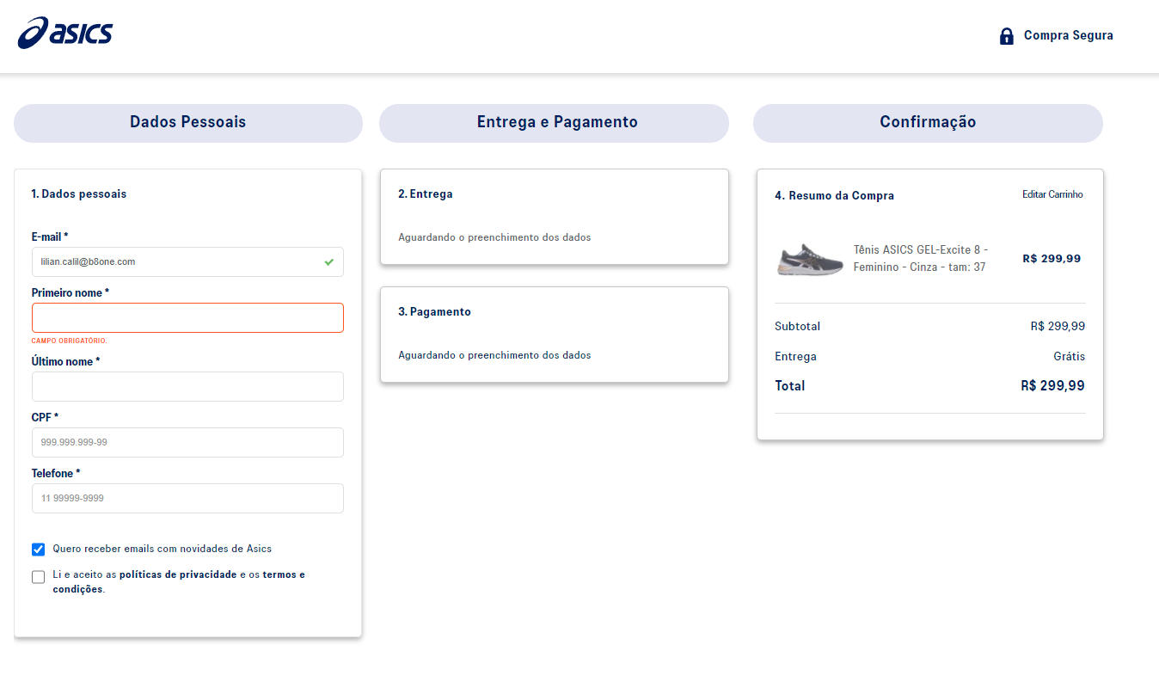Viewport: 1159px width, 688px height.
Task: Click the Campo obrigatório error message
Action: (x=70, y=341)
